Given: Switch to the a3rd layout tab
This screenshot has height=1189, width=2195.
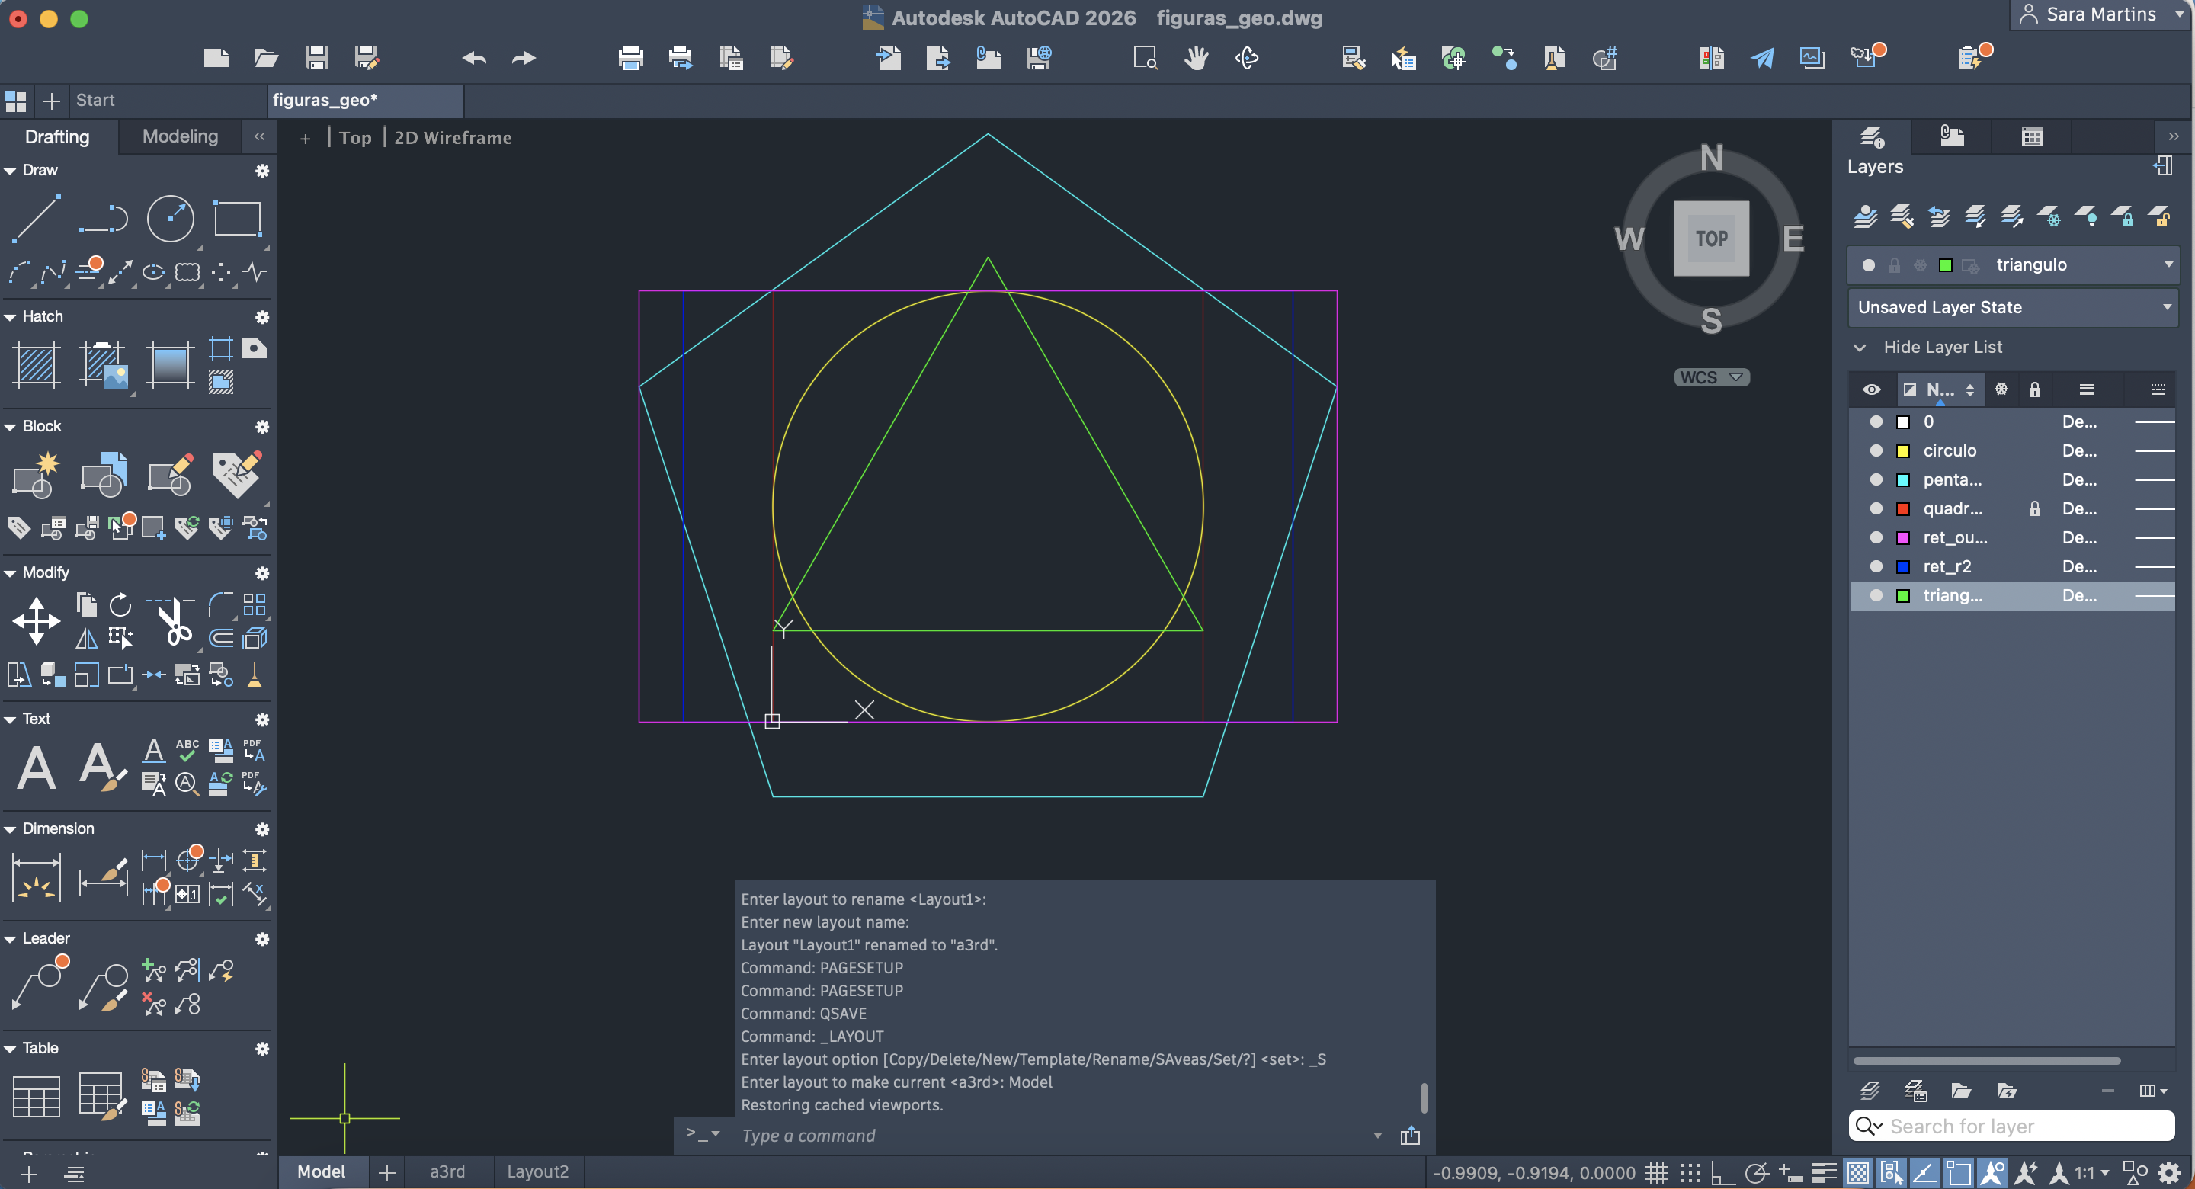Looking at the screenshot, I should click(447, 1171).
